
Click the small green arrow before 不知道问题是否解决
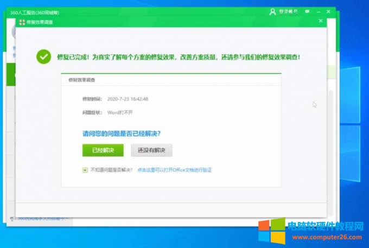tap(85, 170)
